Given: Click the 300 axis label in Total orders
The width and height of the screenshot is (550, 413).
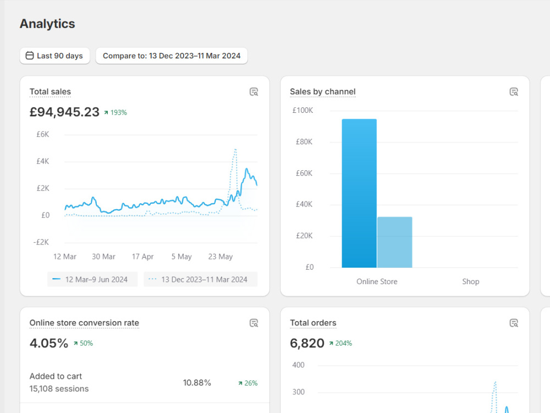Looking at the screenshot, I should pyautogui.click(x=299, y=392).
